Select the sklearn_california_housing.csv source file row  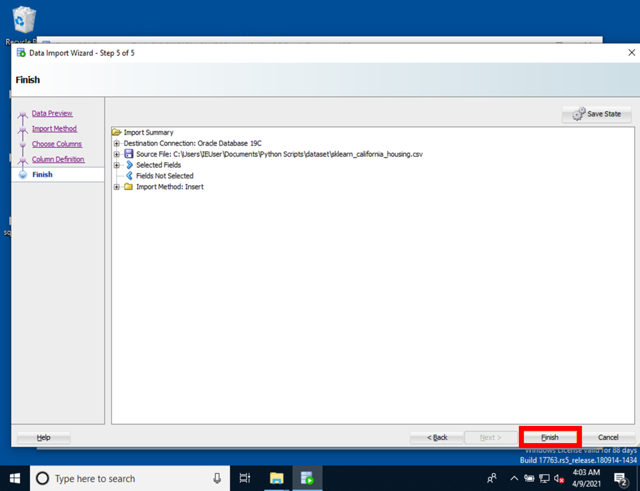click(279, 154)
